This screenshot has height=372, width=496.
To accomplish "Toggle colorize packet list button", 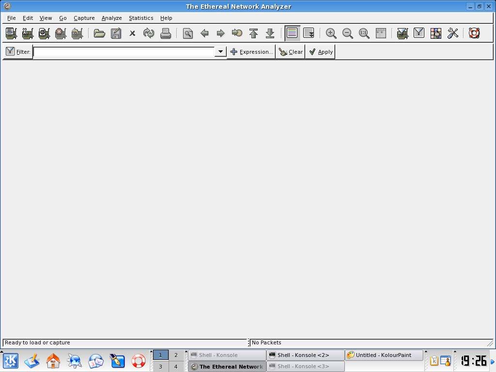I will click(292, 33).
